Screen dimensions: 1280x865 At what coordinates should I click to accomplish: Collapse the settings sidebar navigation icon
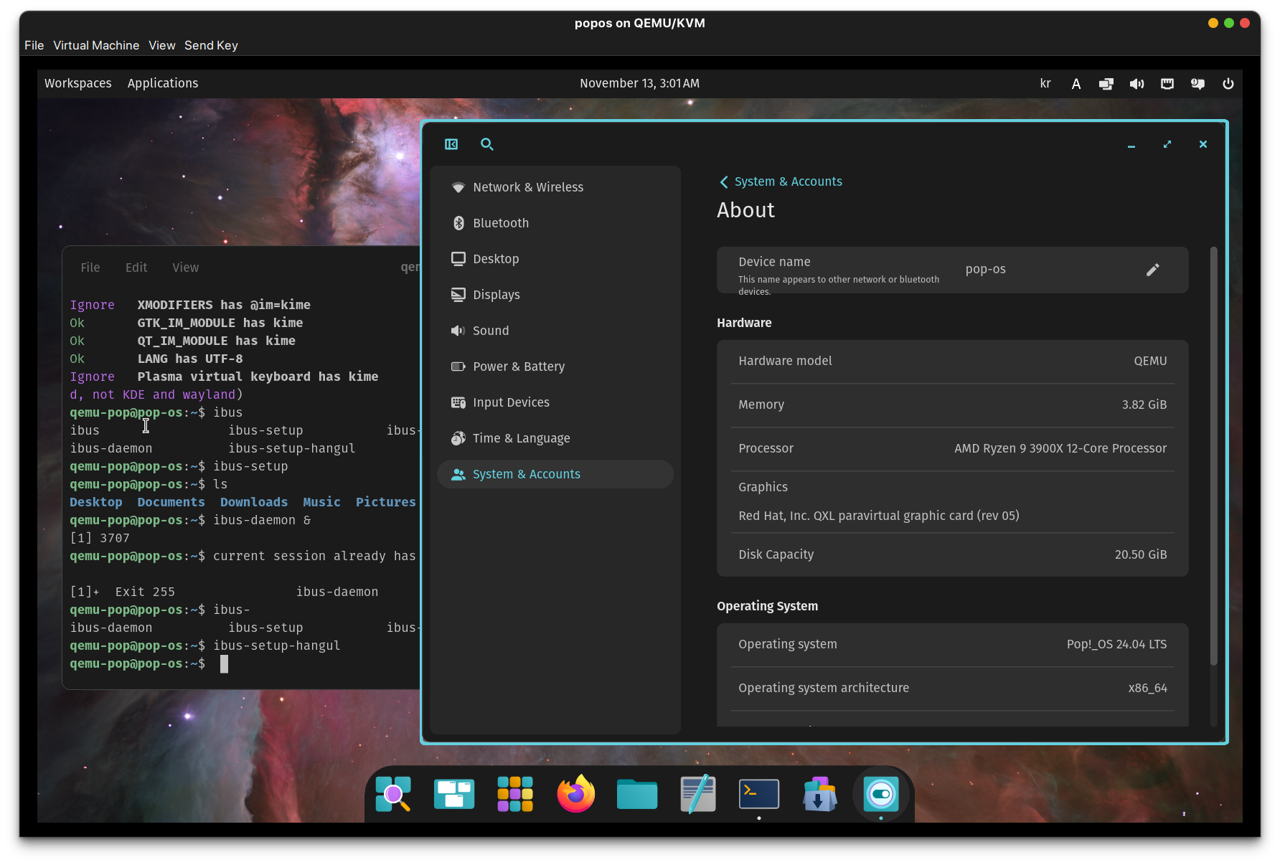[x=451, y=144]
